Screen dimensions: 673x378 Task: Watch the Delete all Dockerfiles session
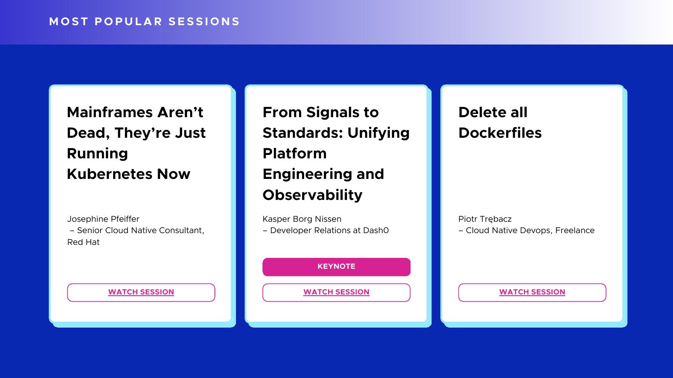[x=532, y=292]
